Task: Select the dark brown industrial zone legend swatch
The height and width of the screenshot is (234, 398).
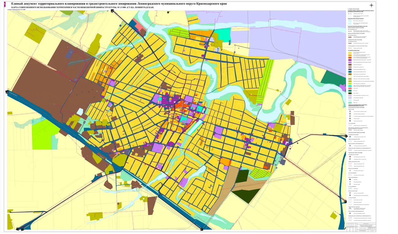Action: coord(350,65)
